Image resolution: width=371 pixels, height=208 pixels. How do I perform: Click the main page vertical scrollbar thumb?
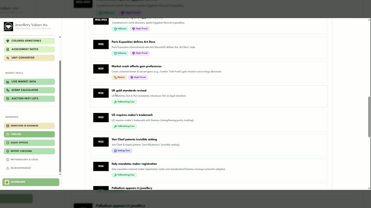point(369,117)
